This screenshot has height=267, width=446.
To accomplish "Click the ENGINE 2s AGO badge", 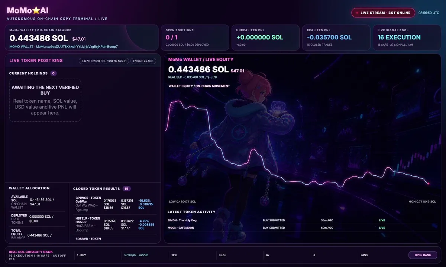I will point(143,61).
